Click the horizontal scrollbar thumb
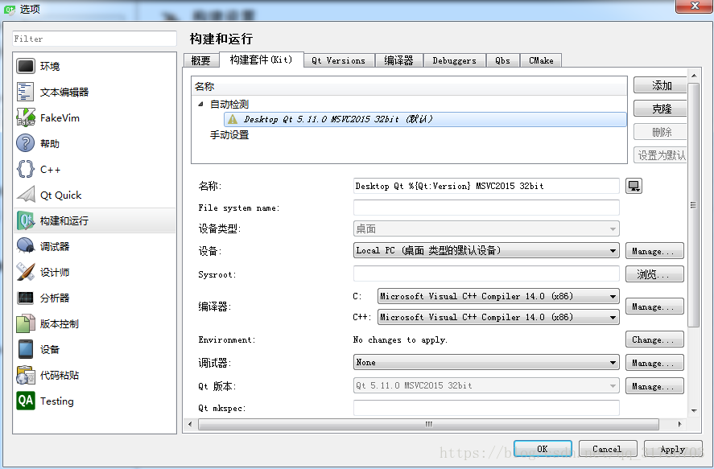Screen dimensions: 714x469 pos(428,425)
